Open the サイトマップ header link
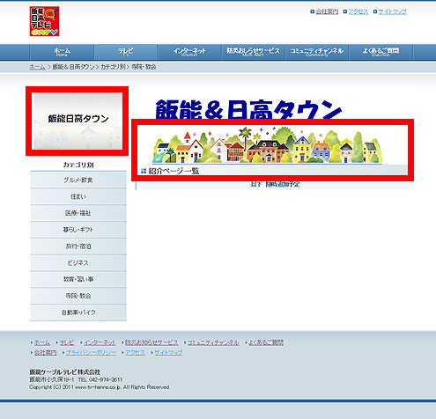 click(393, 11)
